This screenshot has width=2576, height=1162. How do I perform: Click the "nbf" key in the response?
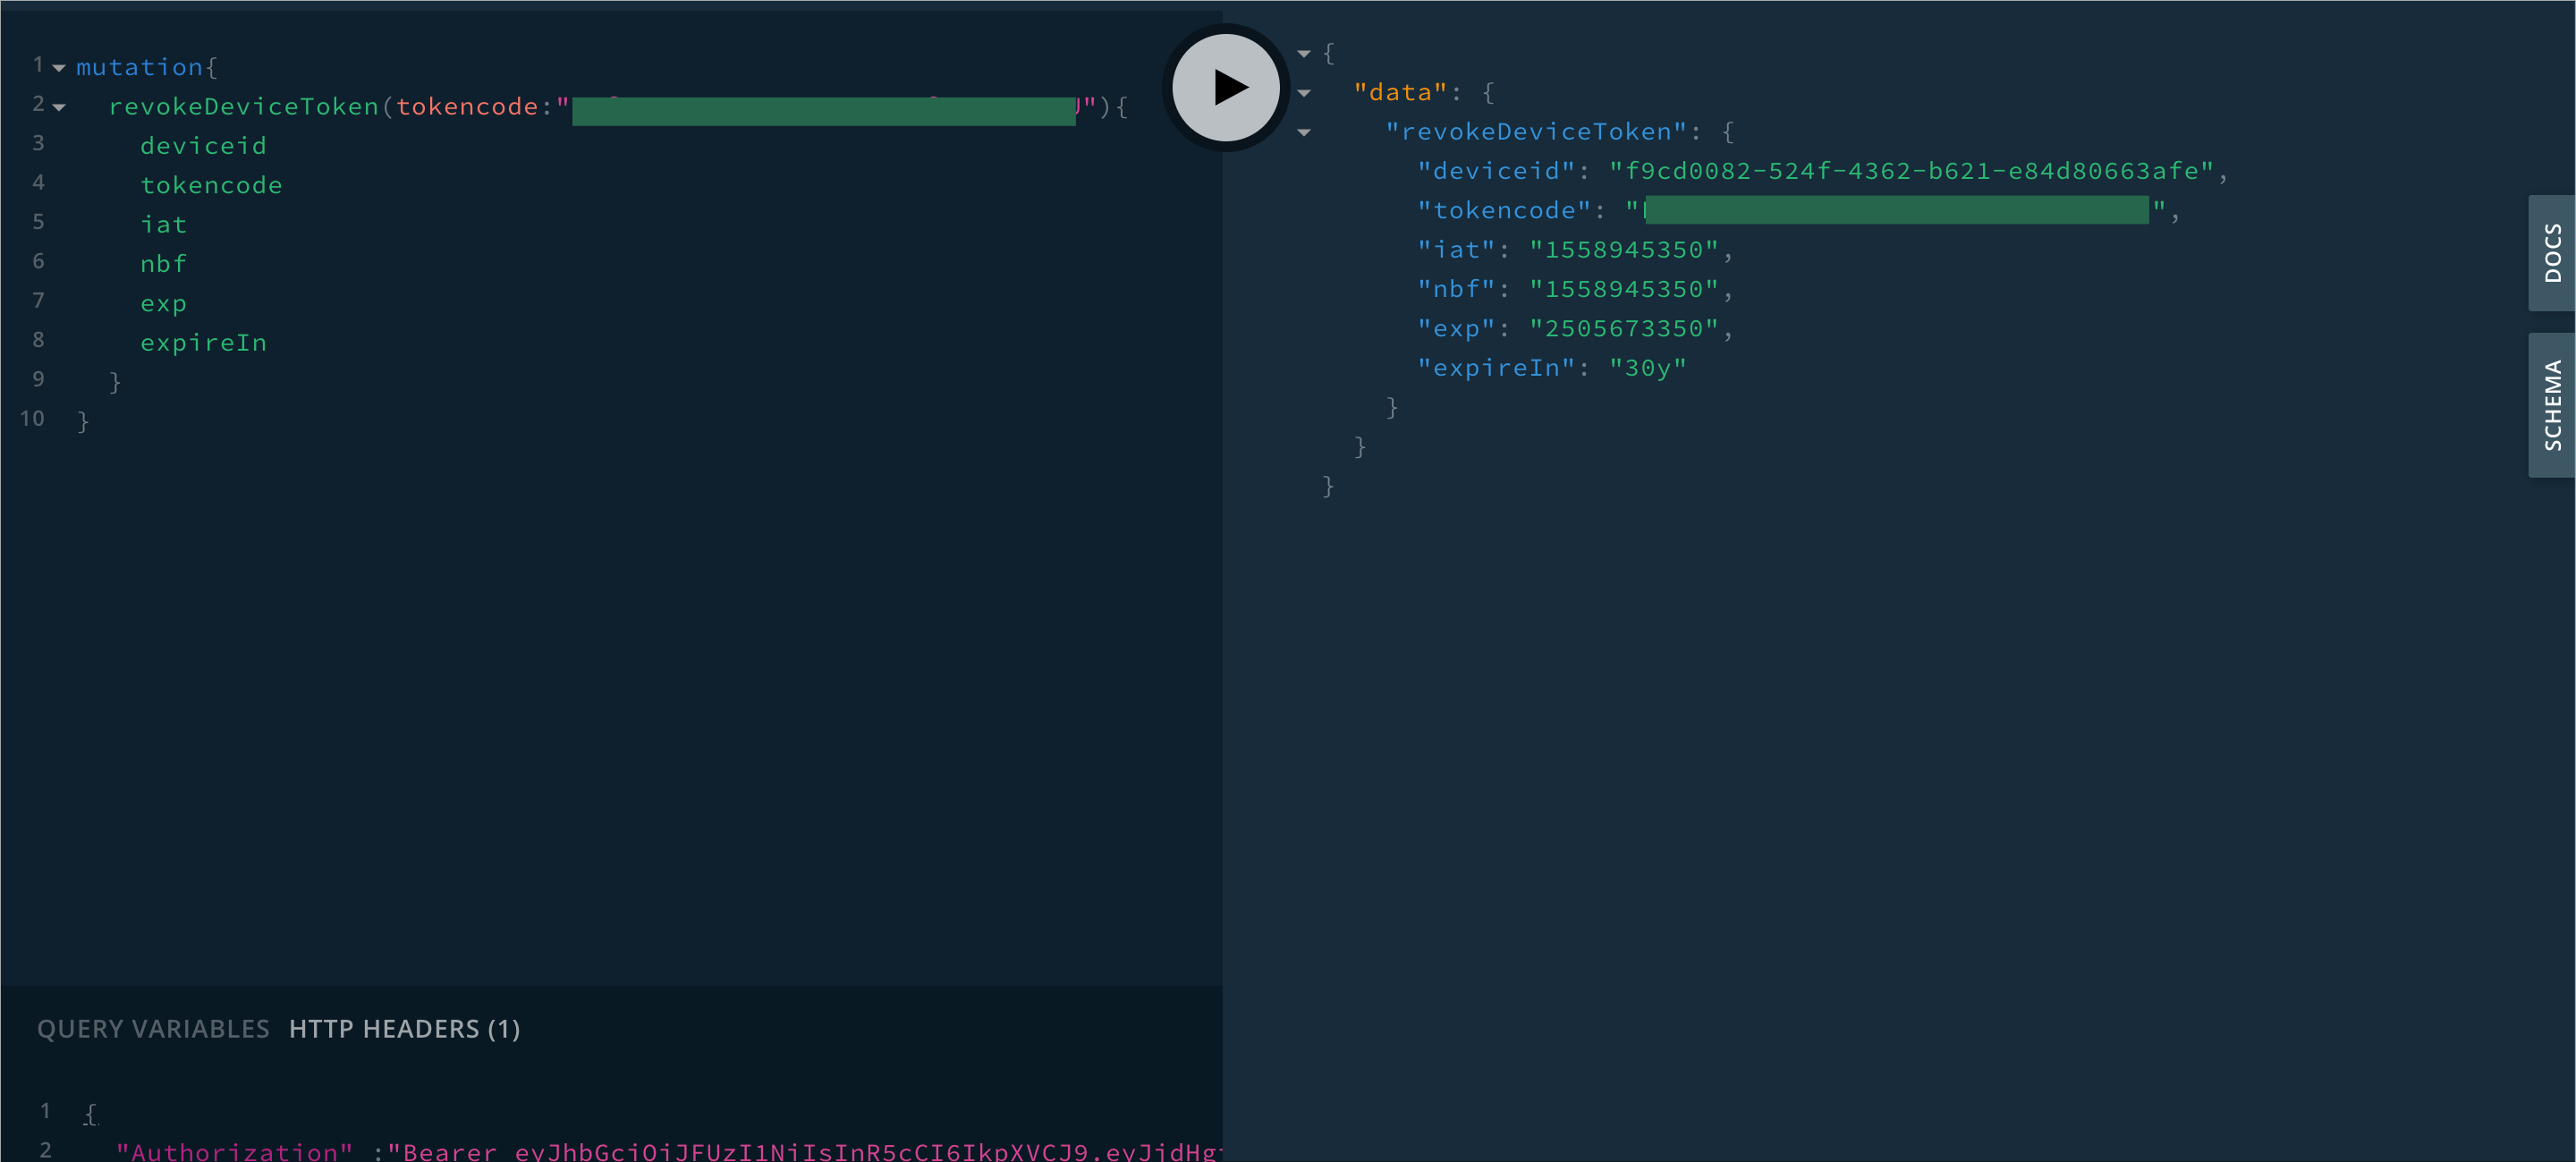[1456, 289]
